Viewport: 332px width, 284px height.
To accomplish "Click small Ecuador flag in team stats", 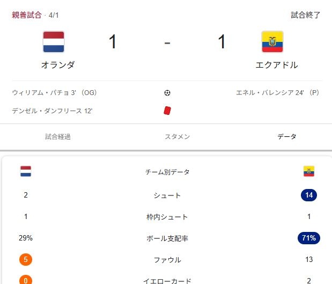I will 308,172.
